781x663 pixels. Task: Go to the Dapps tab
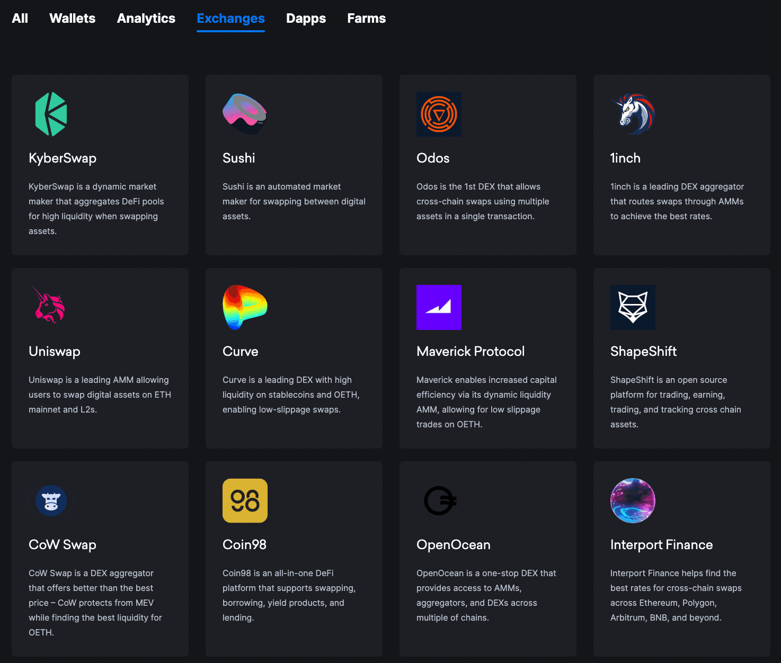pos(306,19)
